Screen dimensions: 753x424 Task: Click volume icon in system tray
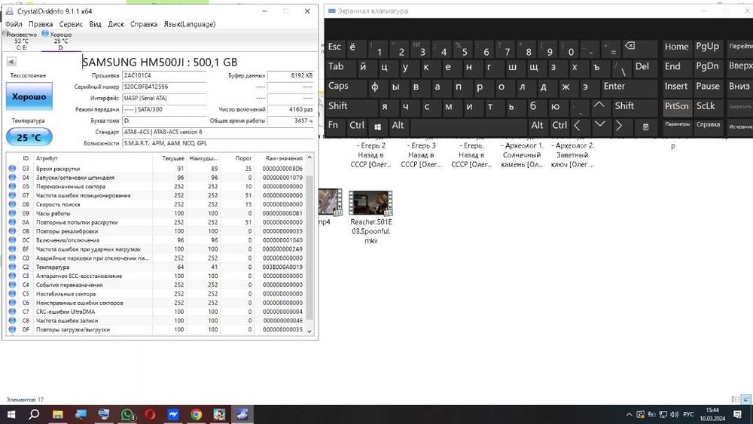tap(674, 414)
